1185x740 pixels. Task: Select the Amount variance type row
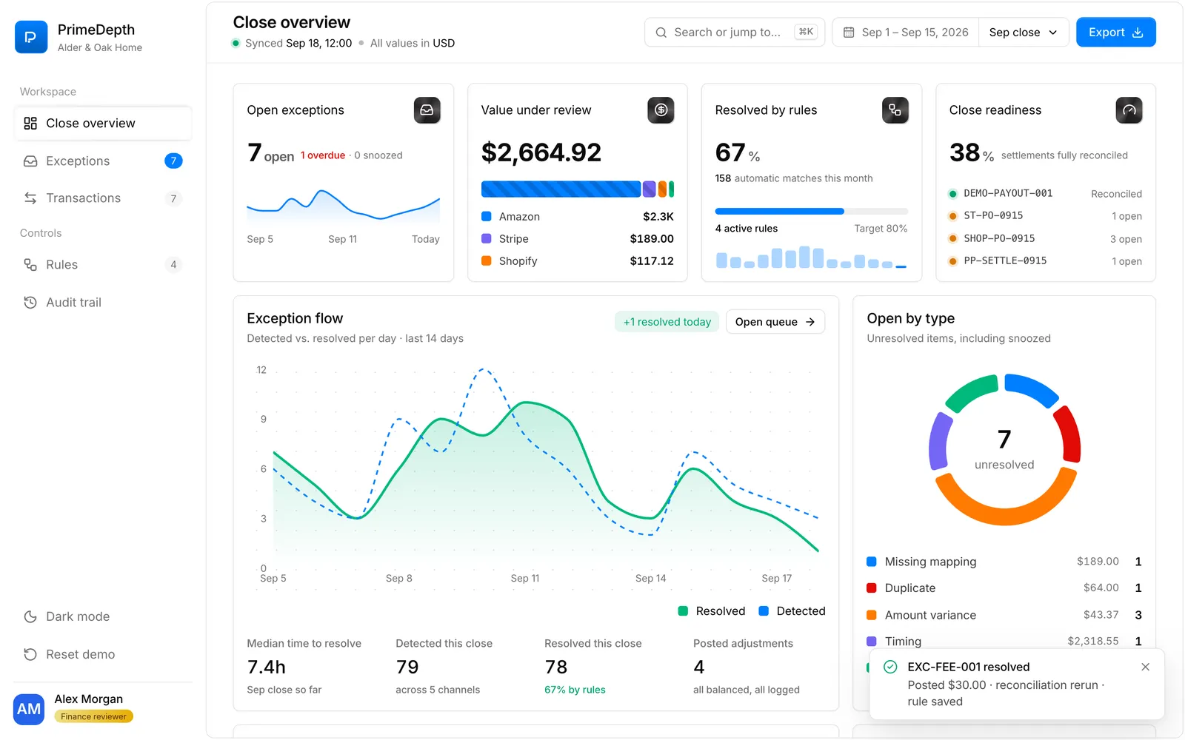[1004, 615]
